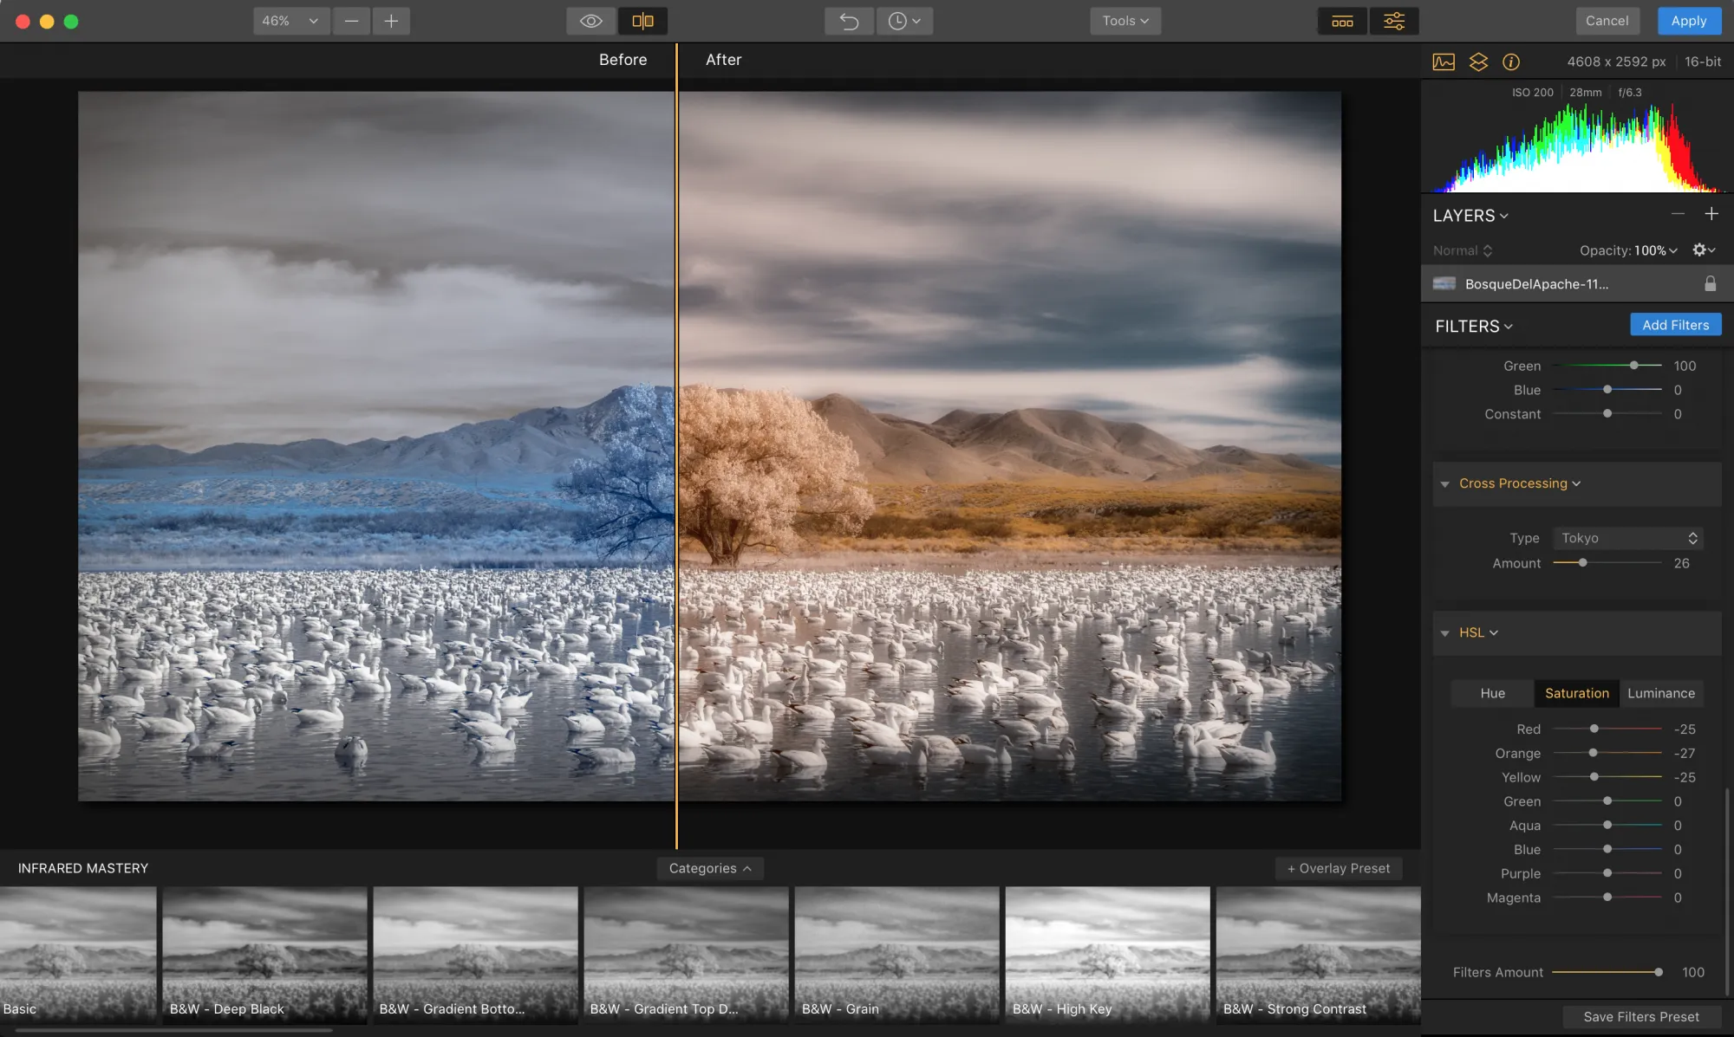The width and height of the screenshot is (1734, 1037).
Task: Switch to the Hue tab in HSL
Action: (x=1492, y=693)
